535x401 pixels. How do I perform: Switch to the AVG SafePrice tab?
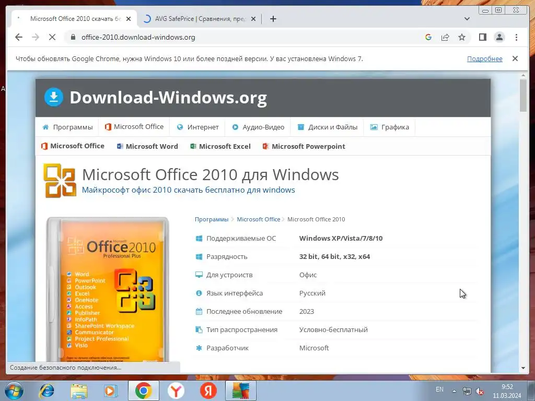[200, 19]
